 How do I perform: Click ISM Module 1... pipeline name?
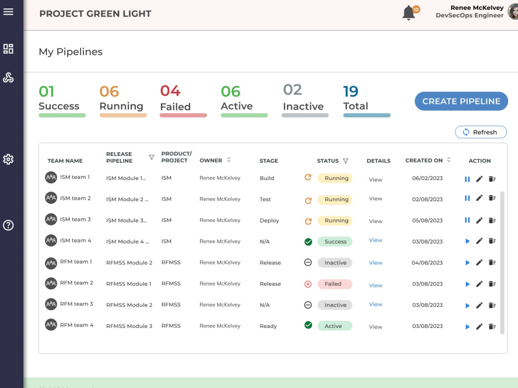click(126, 178)
